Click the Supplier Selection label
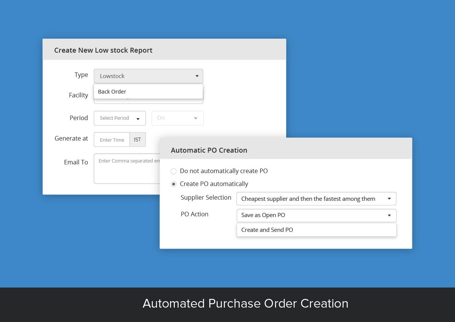The width and height of the screenshot is (455, 322). click(x=206, y=197)
